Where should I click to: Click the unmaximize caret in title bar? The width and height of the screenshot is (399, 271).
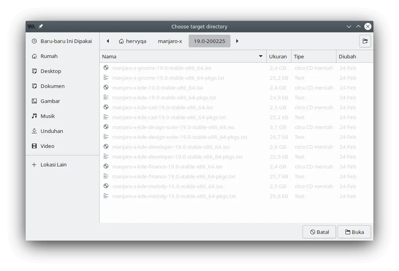pos(358,26)
